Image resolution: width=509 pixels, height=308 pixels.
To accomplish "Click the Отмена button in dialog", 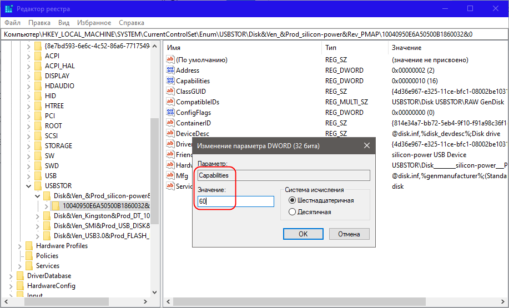I will [348, 234].
